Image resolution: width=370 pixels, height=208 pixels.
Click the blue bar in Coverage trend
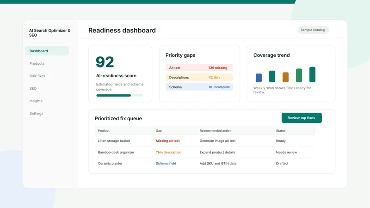pyautogui.click(x=259, y=78)
